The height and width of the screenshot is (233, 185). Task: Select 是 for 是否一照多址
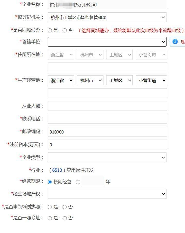[50, 218]
